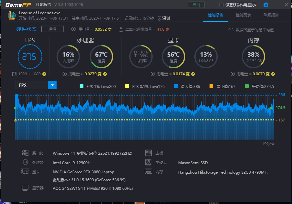Open help icon beside 0.0174 度
This screenshot has height=204, width=292.
coord(193,74)
